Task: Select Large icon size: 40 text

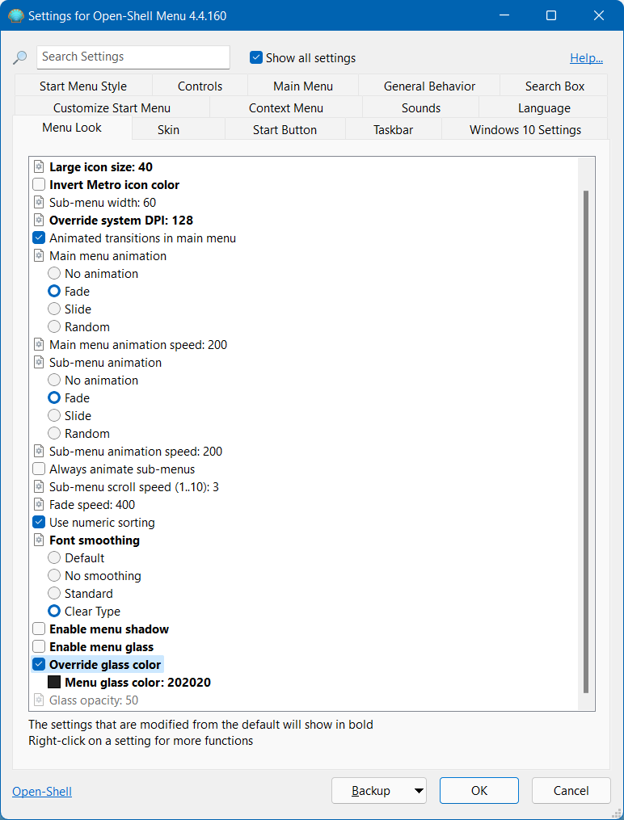Action: point(101,166)
